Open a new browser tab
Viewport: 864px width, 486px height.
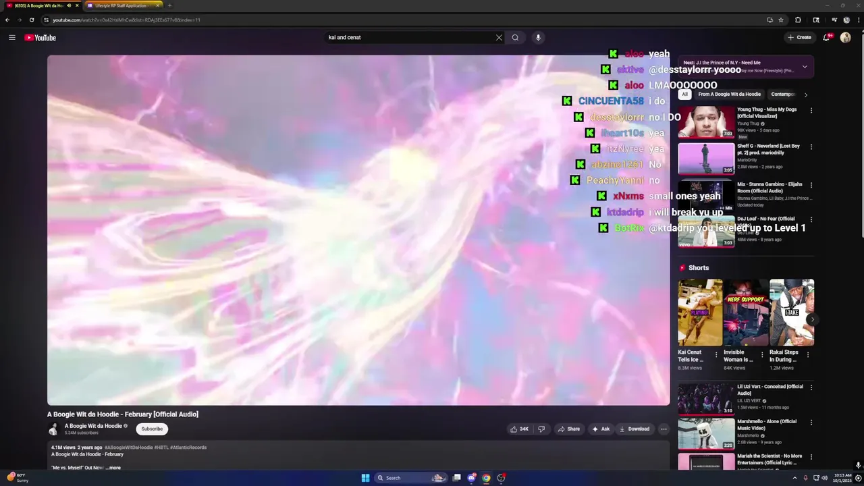(x=169, y=5)
